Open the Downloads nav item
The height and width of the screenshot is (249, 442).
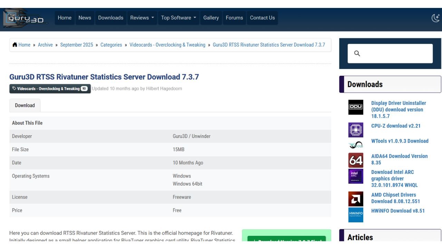(110, 18)
